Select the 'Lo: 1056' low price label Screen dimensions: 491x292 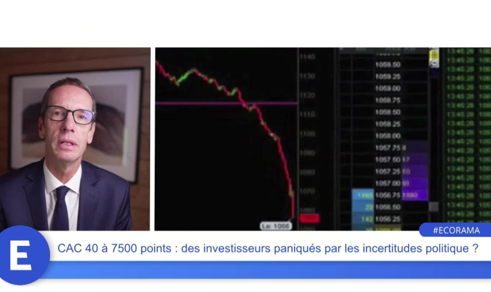point(276,226)
